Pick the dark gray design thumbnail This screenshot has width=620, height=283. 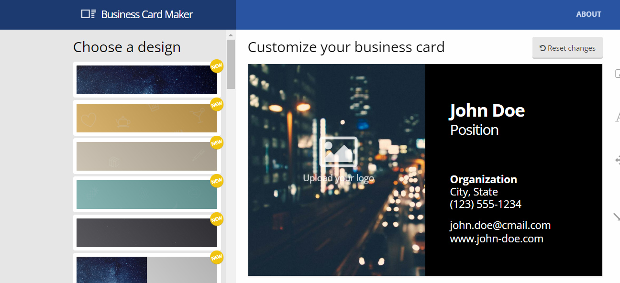coord(146,233)
